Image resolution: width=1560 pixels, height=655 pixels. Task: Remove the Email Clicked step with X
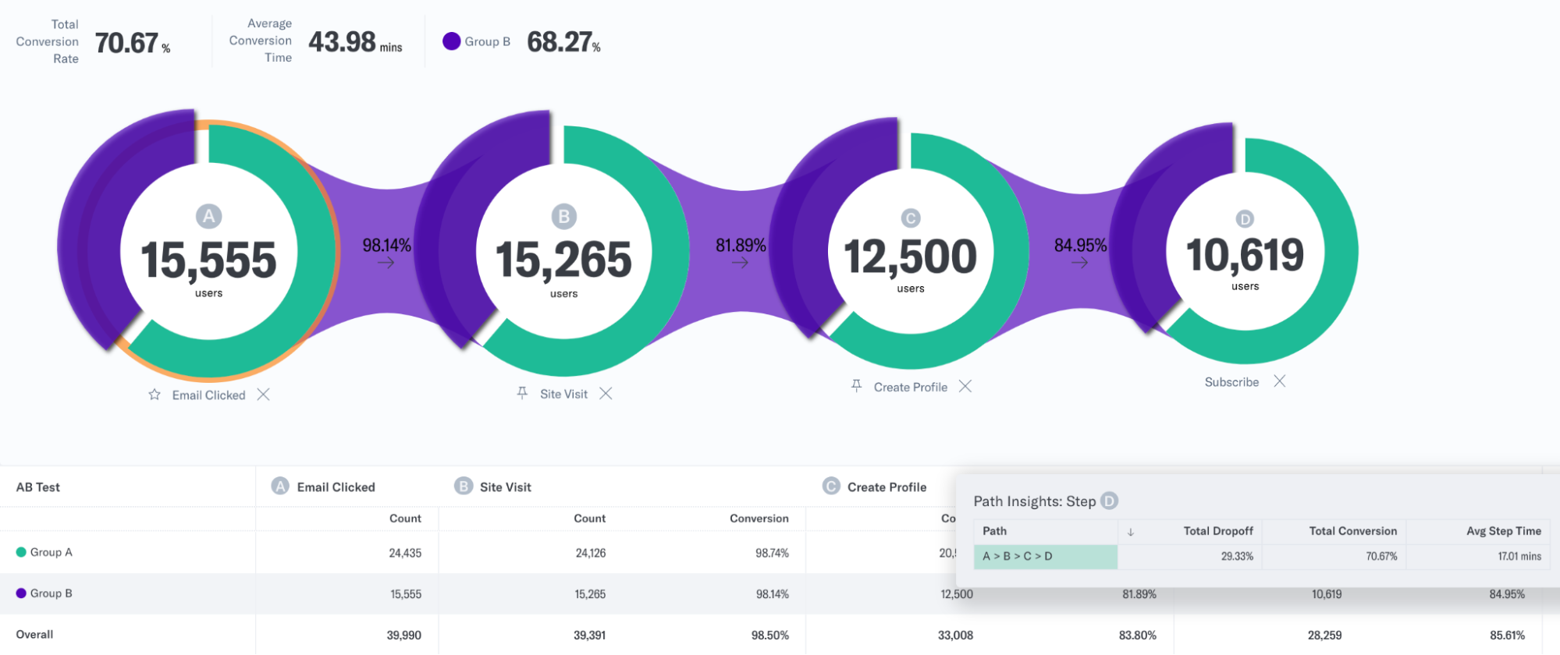click(264, 395)
